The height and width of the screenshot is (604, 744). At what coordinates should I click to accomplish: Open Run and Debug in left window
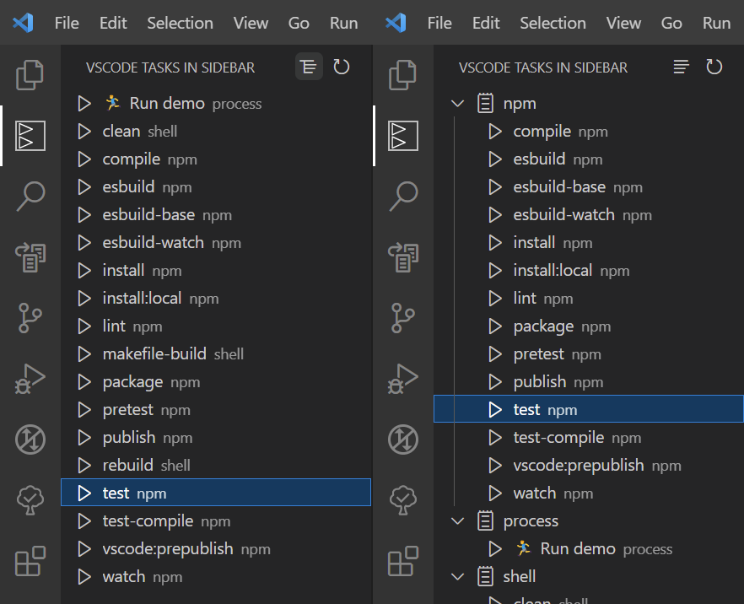[30, 379]
